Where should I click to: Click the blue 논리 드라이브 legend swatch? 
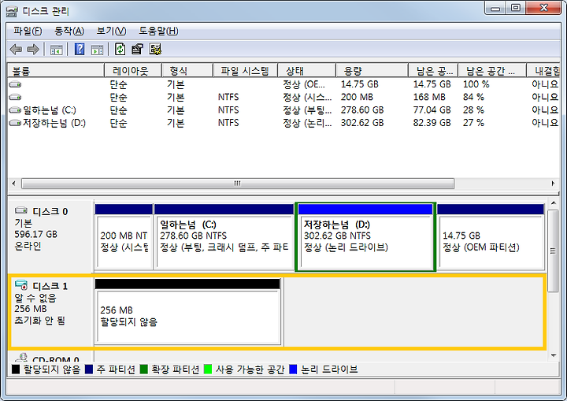click(x=293, y=369)
